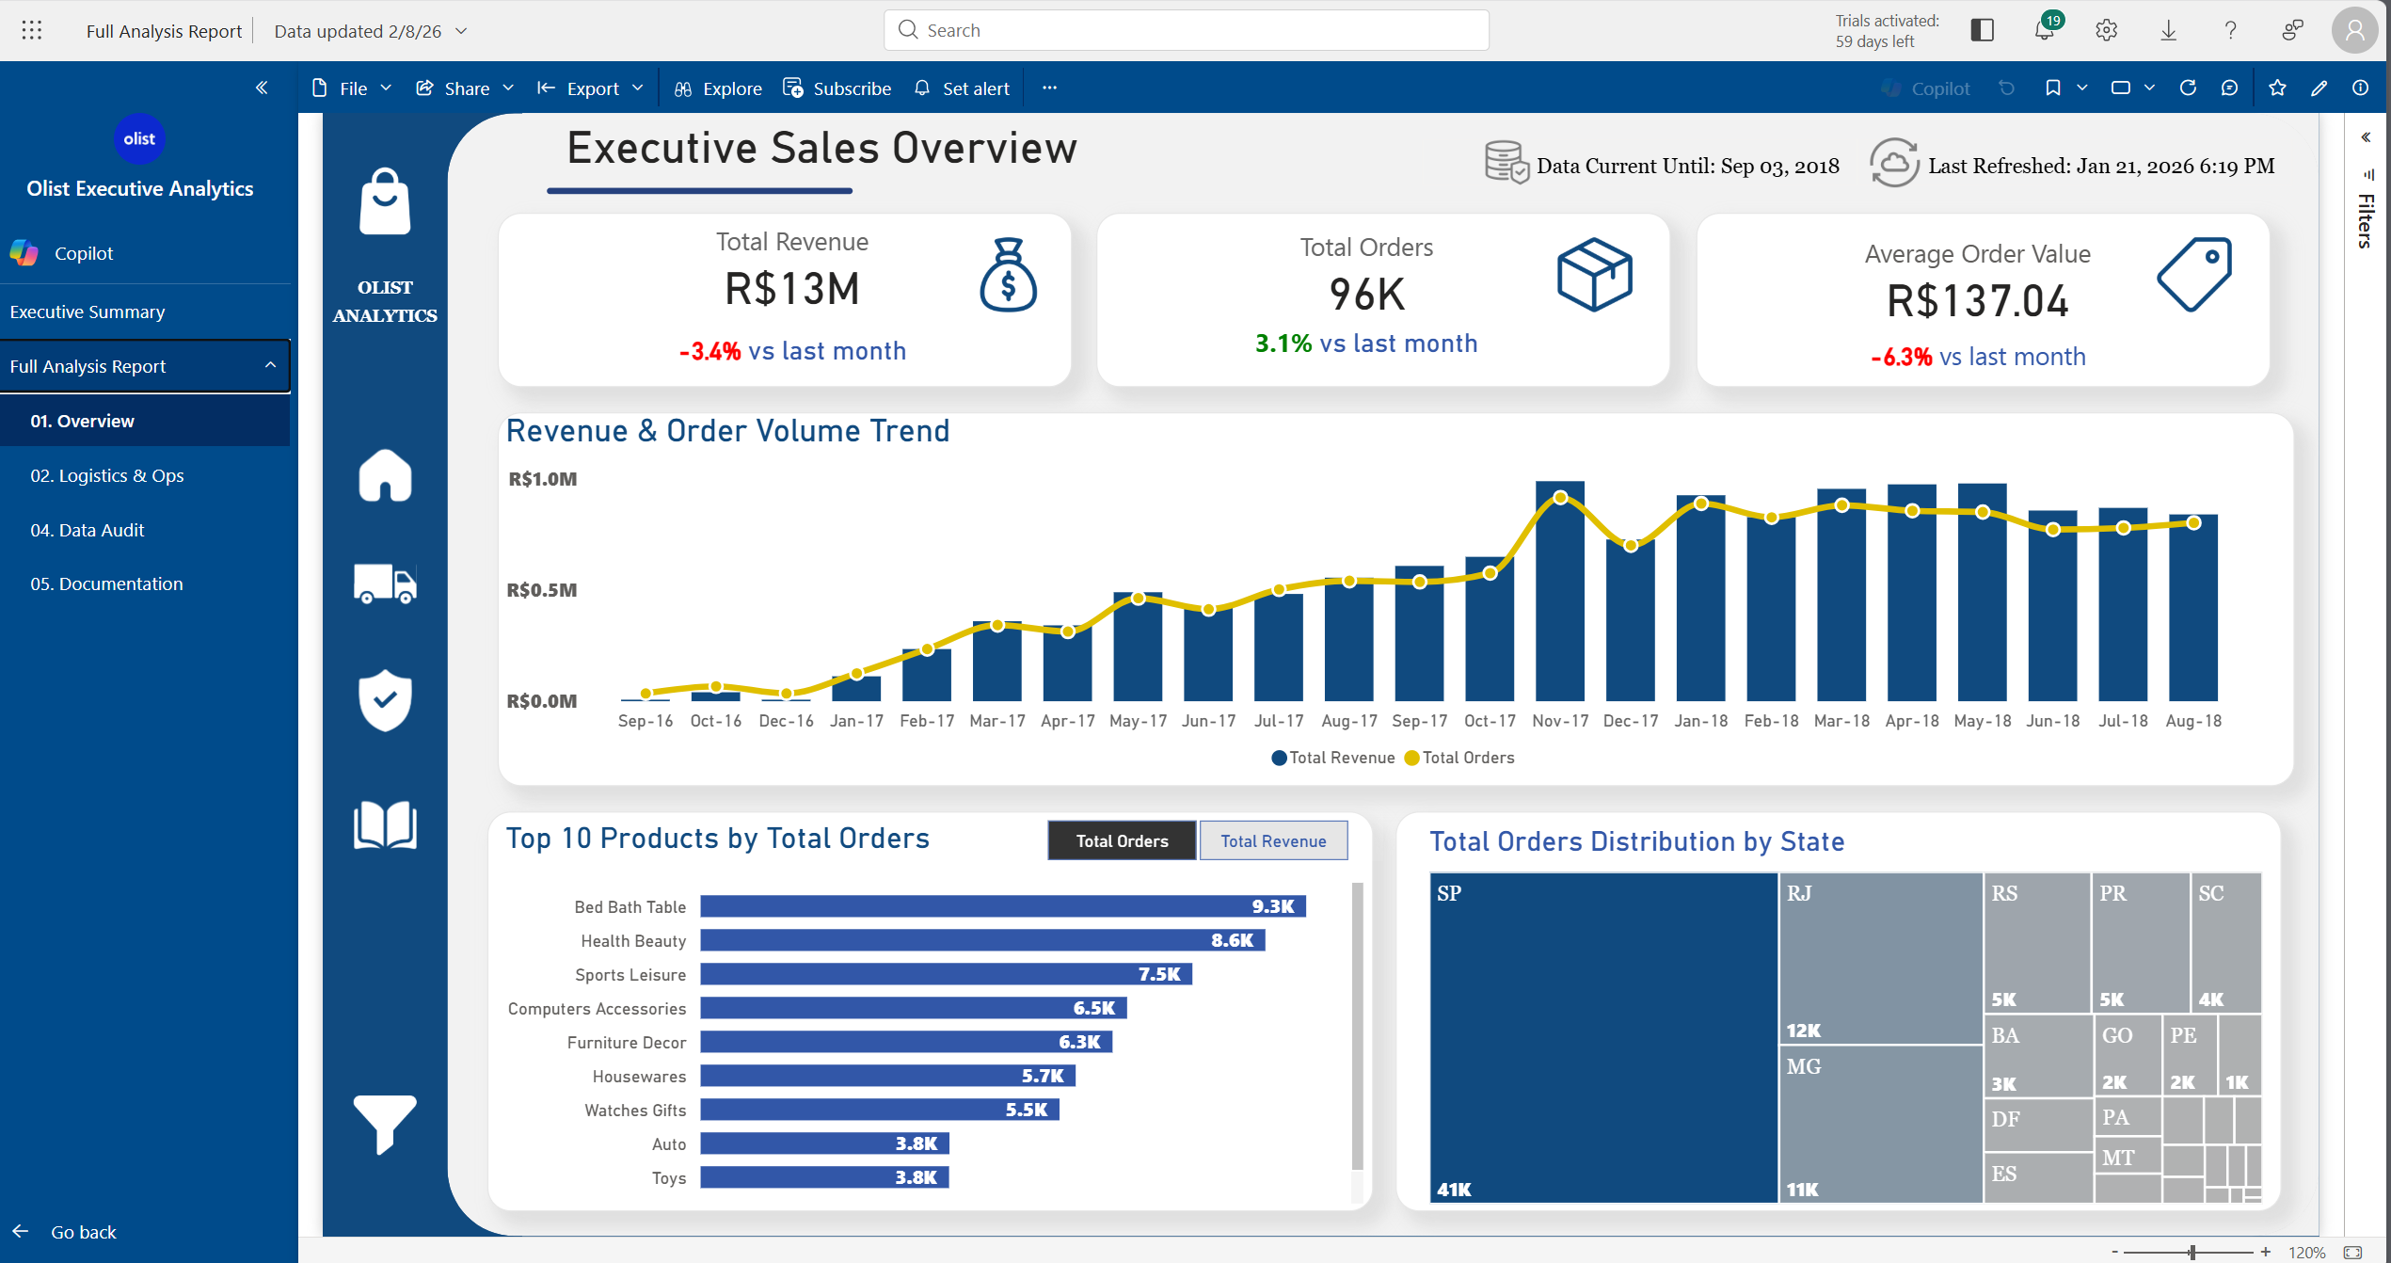This screenshot has height=1263, width=2391.
Task: Open the bookmark icon in toolbar
Action: [x=2052, y=88]
